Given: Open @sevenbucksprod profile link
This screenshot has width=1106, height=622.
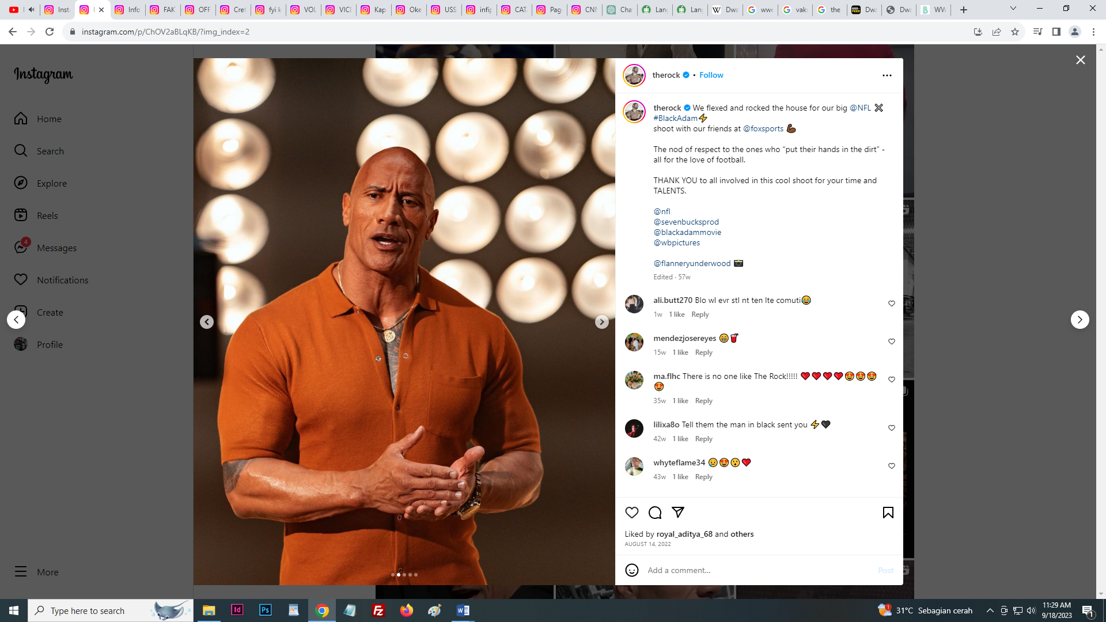Looking at the screenshot, I should click(686, 222).
